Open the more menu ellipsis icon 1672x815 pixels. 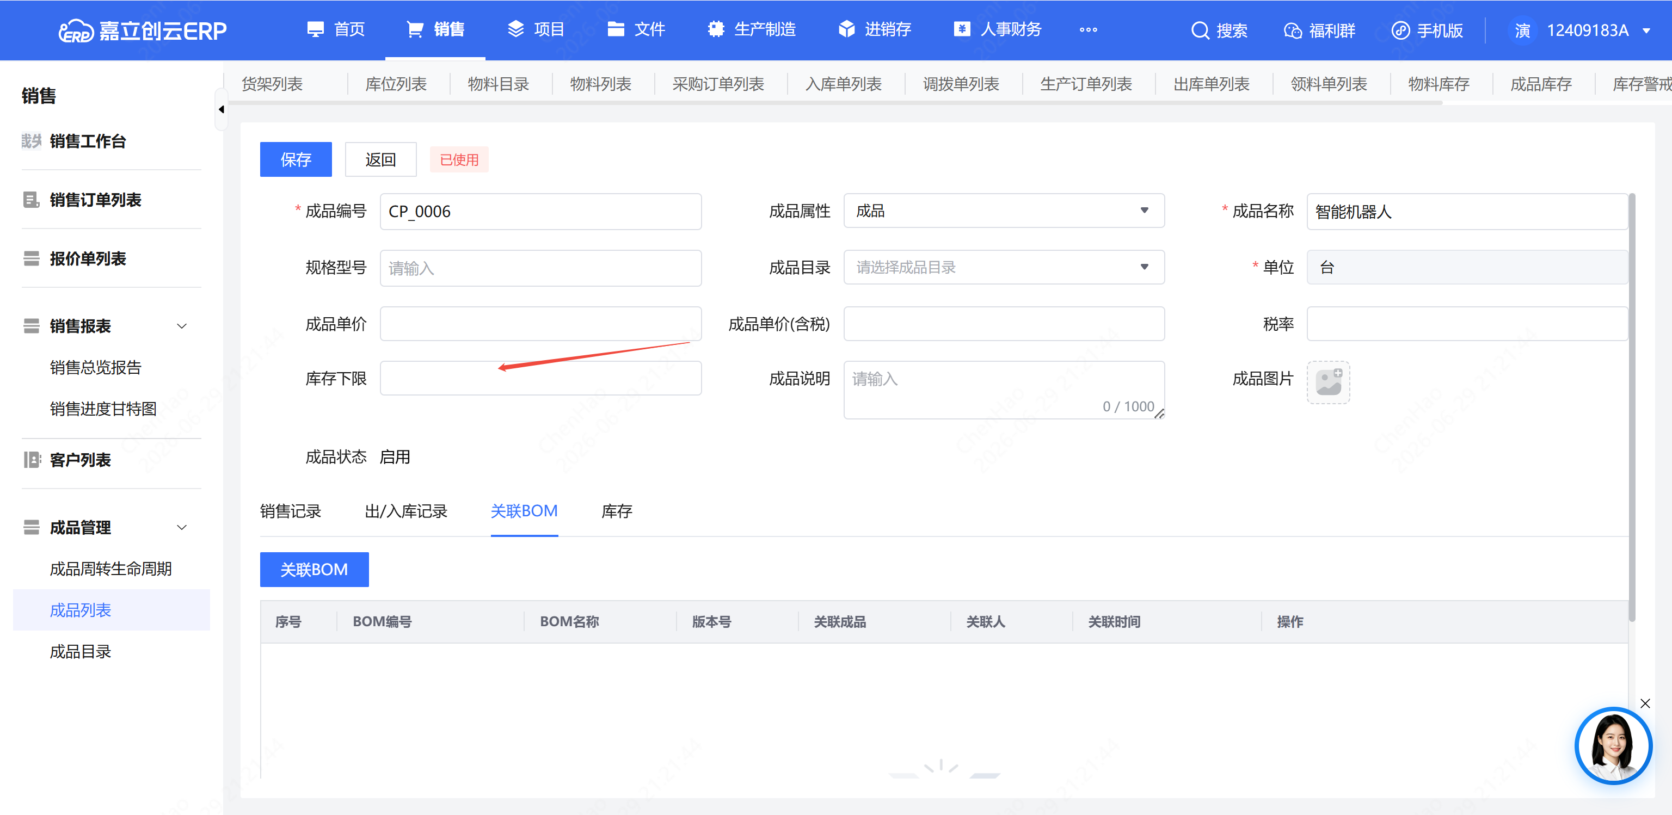pos(1088,30)
